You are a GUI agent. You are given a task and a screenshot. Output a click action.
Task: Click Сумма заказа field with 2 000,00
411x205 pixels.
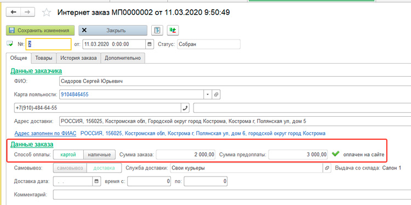point(186,155)
